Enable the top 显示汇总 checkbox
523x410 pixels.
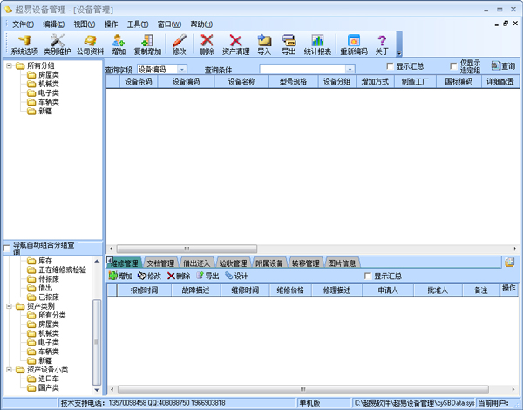click(x=390, y=66)
